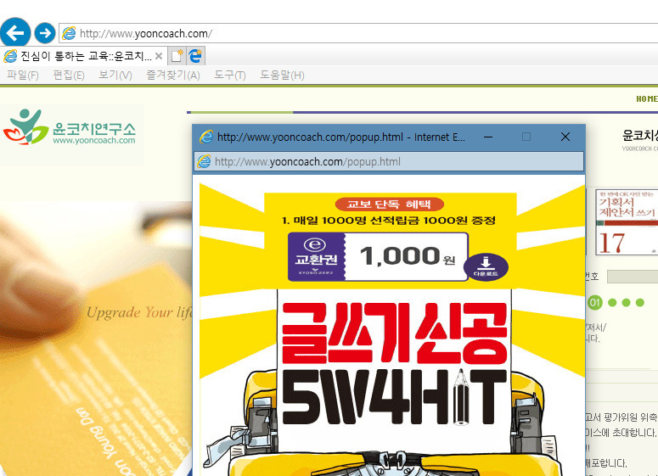658x476 pixels.
Task: Select slide indicator 01
Action: pyautogui.click(x=594, y=302)
